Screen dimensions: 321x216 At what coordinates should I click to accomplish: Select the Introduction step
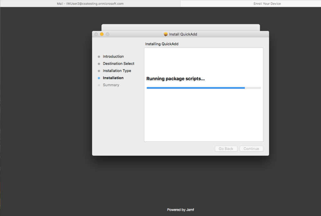113,56
